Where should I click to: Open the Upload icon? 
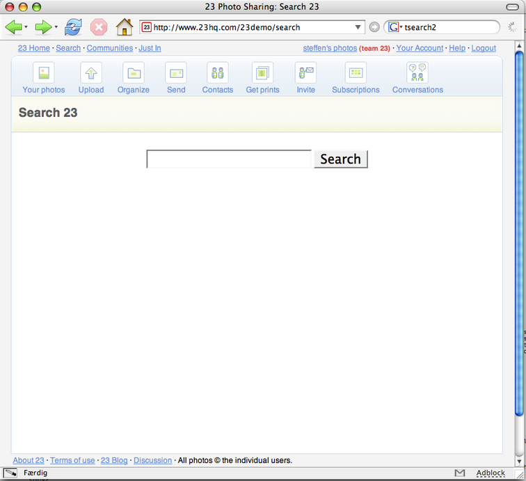pos(91,72)
